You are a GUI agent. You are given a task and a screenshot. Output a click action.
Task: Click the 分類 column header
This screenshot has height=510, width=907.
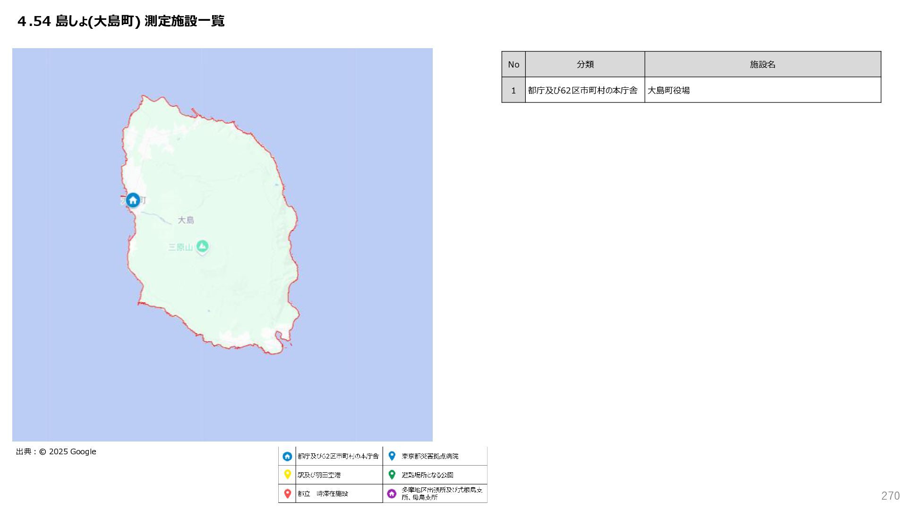pyautogui.click(x=585, y=64)
